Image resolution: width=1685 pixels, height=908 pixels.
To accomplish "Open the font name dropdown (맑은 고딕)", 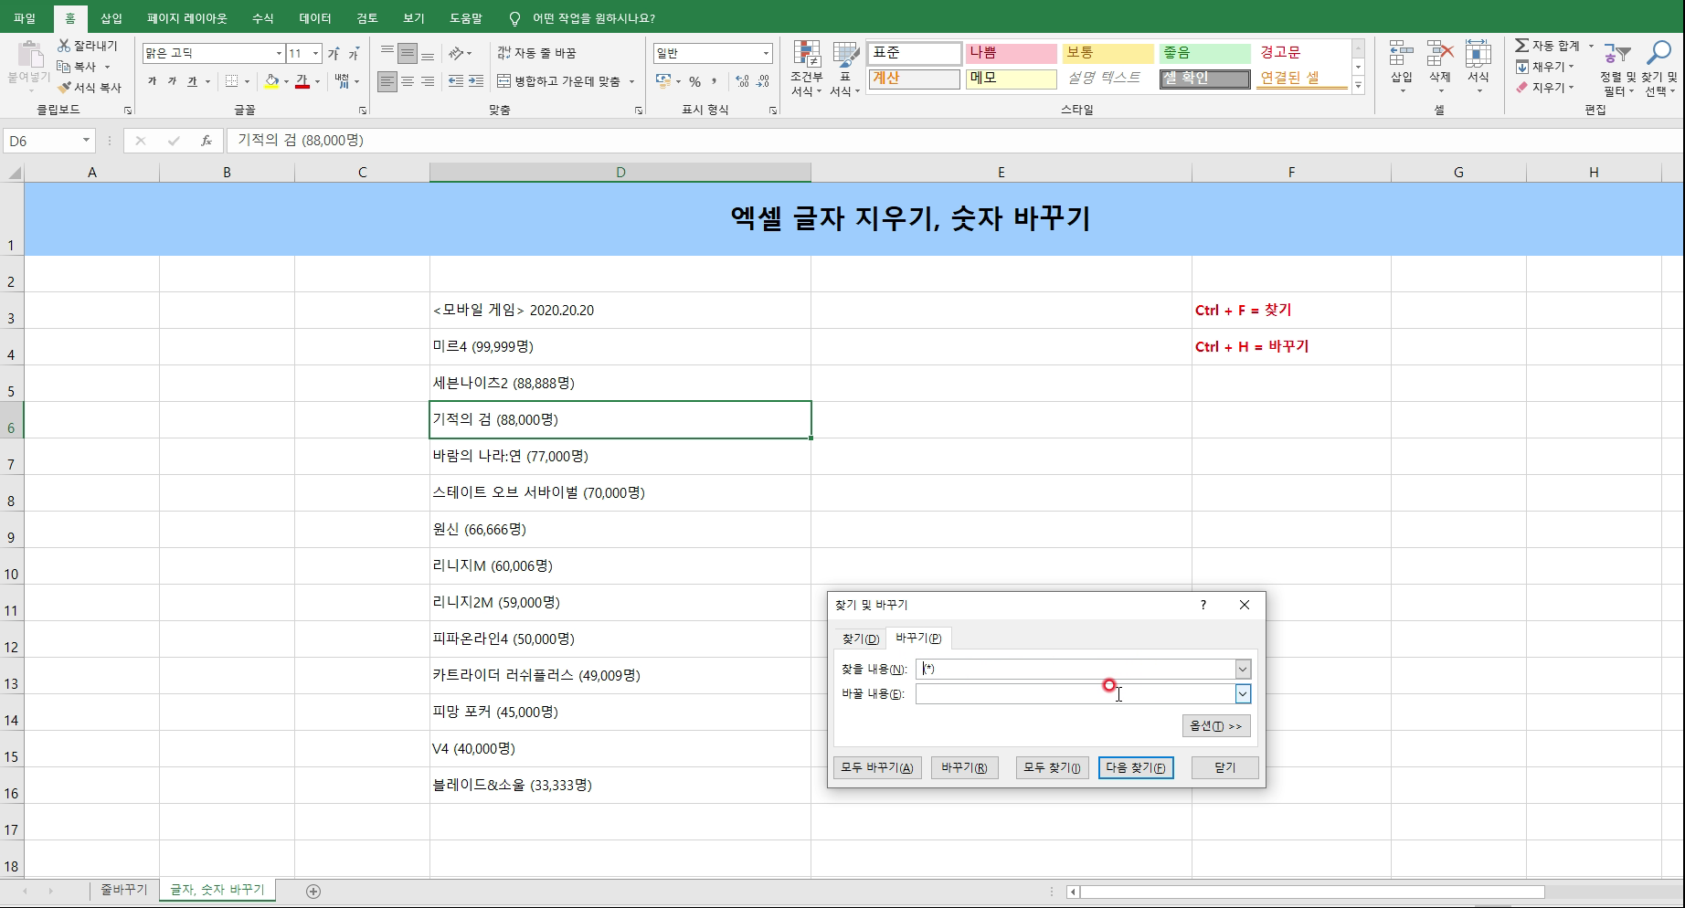I will 279,54.
